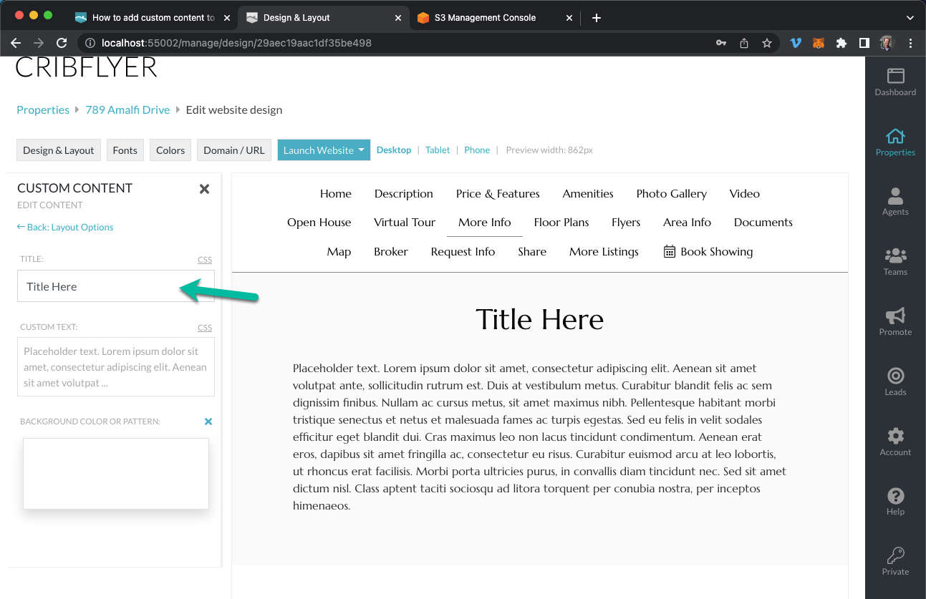Bookmark this page with star icon
Image resolution: width=926 pixels, height=599 pixels.
767,43
